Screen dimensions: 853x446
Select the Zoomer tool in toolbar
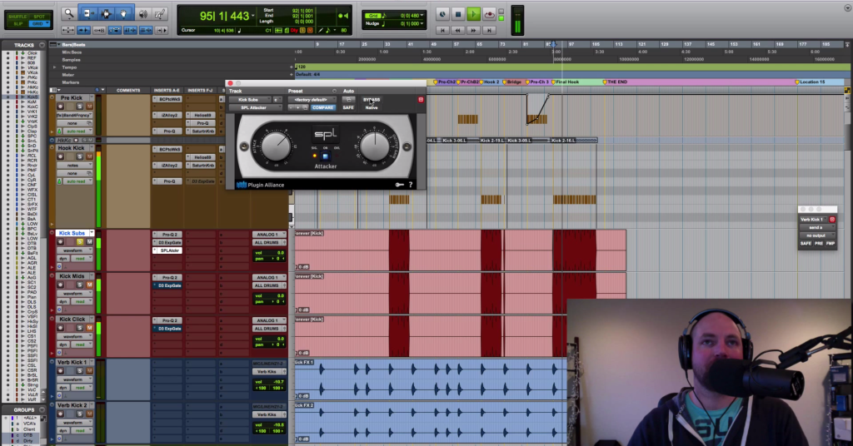[68, 14]
